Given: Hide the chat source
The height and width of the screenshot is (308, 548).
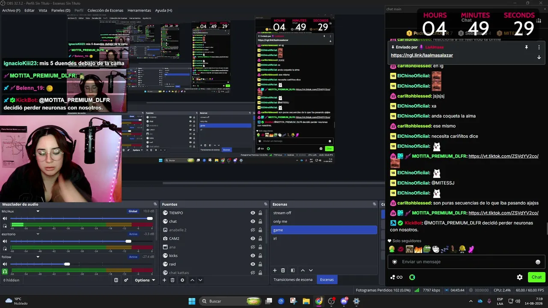Looking at the screenshot, I should (x=253, y=222).
